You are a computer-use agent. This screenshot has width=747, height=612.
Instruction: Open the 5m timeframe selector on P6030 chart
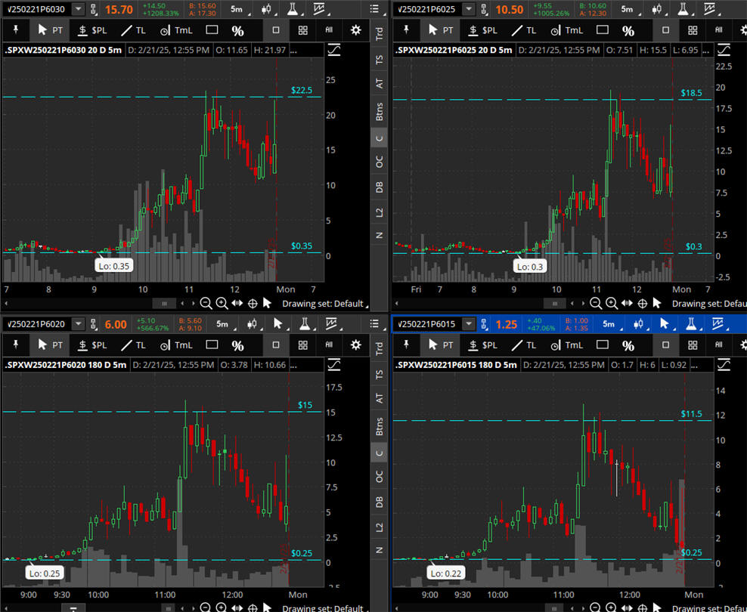coord(239,8)
